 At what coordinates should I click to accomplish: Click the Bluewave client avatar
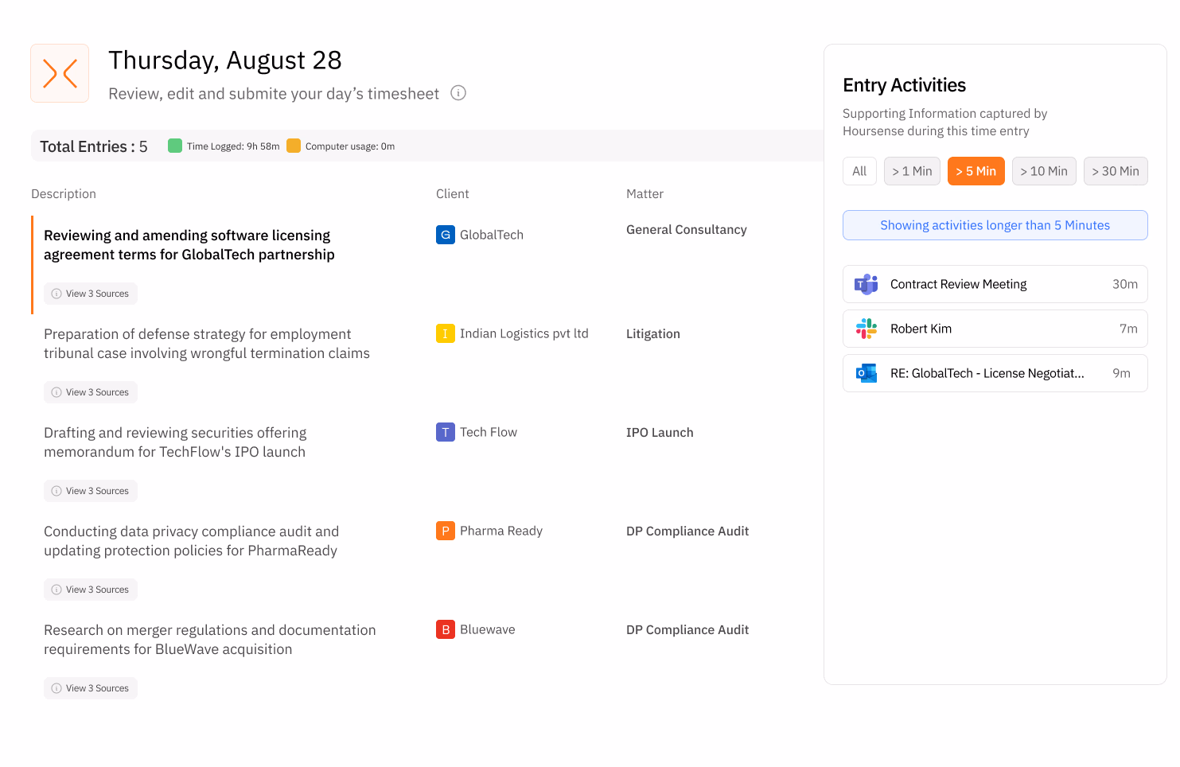446,629
